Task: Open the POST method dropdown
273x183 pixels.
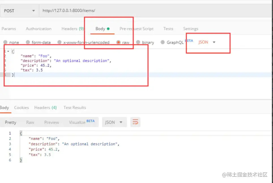Action: click(x=20, y=11)
